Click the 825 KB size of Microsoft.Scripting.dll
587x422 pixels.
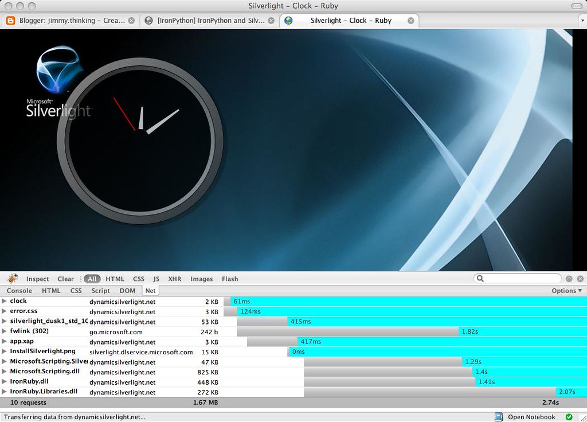tap(208, 372)
